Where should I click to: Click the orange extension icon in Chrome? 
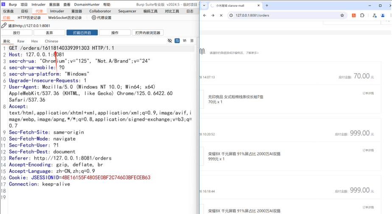point(354,15)
